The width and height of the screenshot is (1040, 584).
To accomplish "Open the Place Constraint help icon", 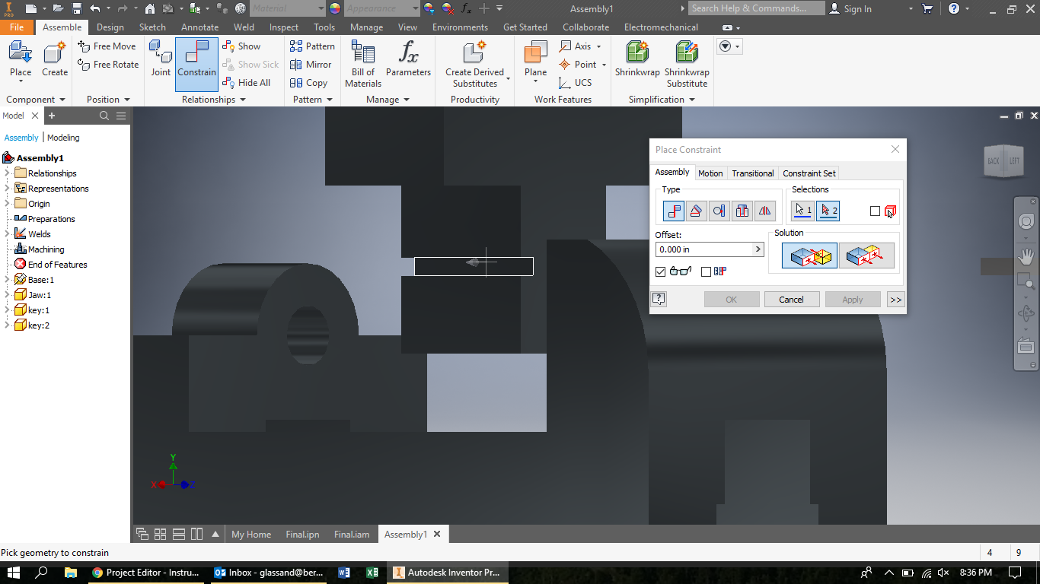I will click(659, 300).
